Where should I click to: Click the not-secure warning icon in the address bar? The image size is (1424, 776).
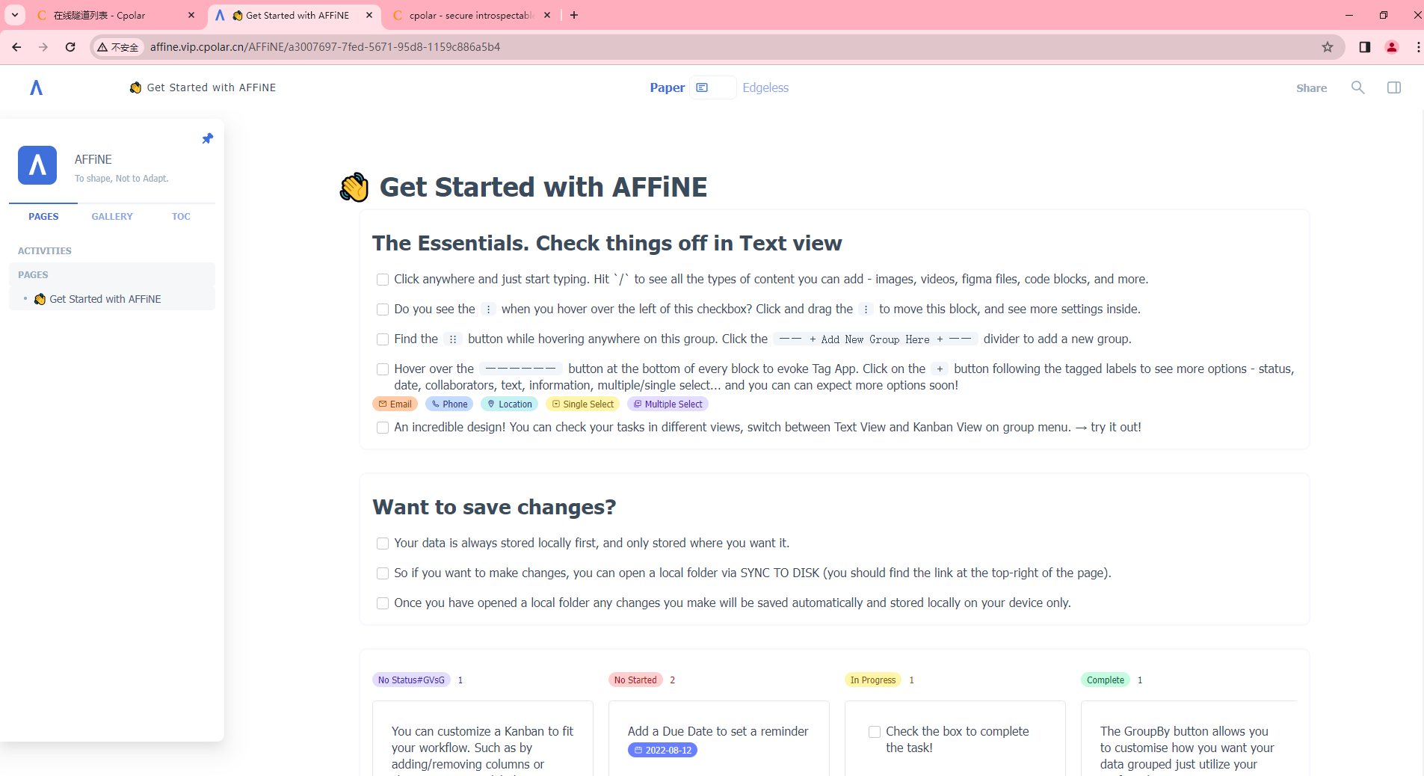118,47
